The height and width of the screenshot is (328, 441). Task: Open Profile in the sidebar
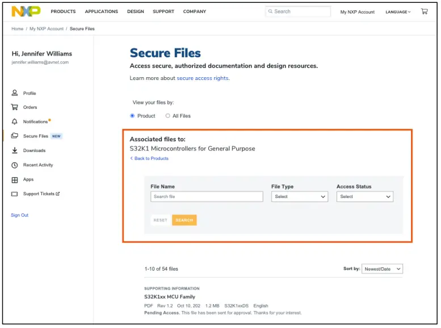tap(30, 93)
